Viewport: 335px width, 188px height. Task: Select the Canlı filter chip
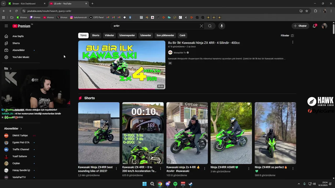(182, 36)
